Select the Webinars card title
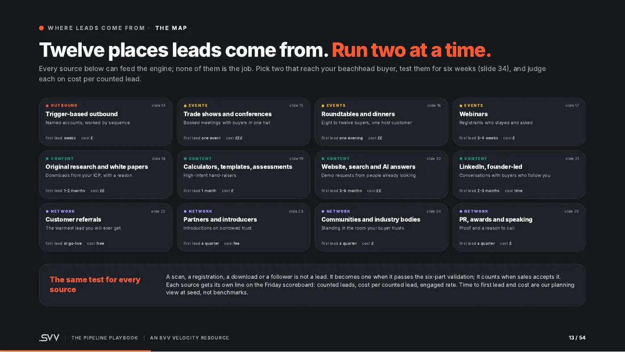Viewport: 625px width, 352px height. point(474,114)
